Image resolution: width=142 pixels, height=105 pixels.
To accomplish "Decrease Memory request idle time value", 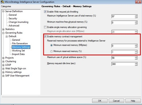I will (136, 65).
